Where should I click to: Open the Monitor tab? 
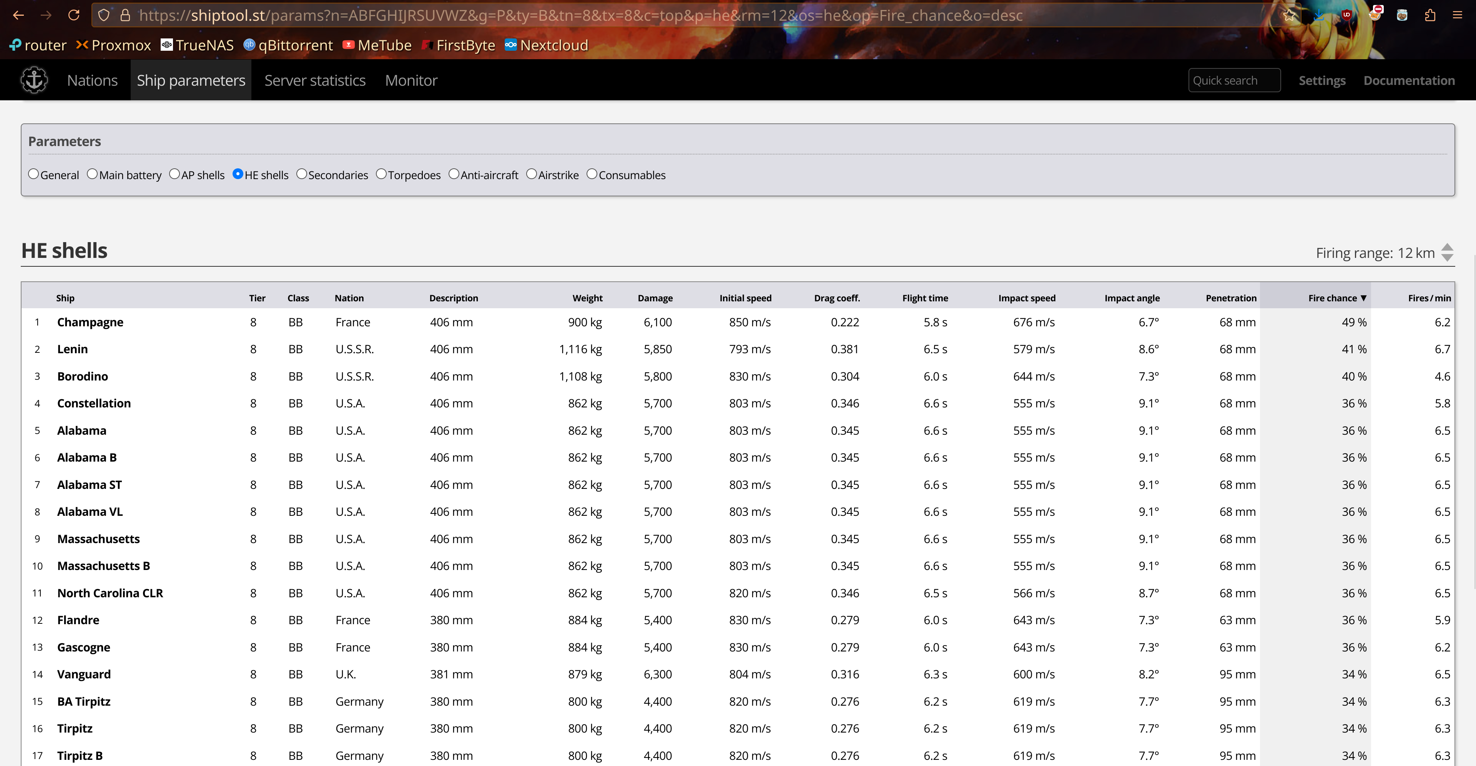(411, 80)
